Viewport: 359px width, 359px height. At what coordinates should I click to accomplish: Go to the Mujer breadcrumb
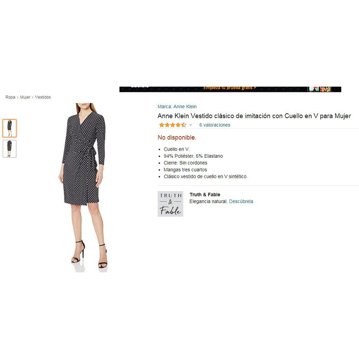tap(25, 97)
